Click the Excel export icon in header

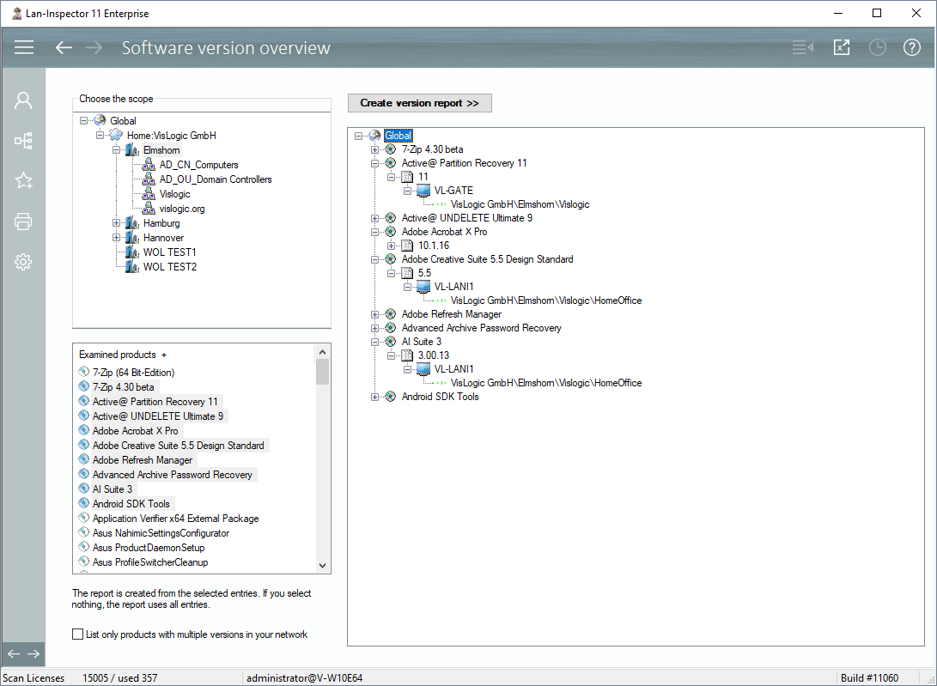[841, 48]
